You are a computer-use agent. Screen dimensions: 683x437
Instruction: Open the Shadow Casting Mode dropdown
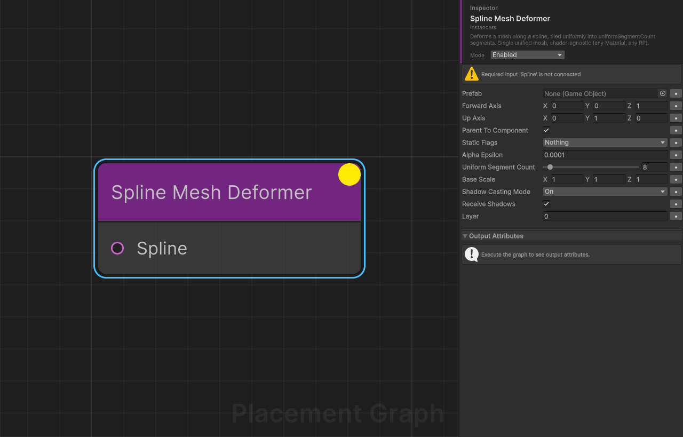point(605,192)
